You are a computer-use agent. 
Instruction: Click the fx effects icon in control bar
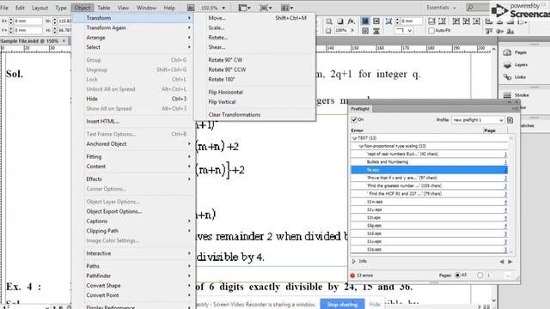[x=351, y=21]
